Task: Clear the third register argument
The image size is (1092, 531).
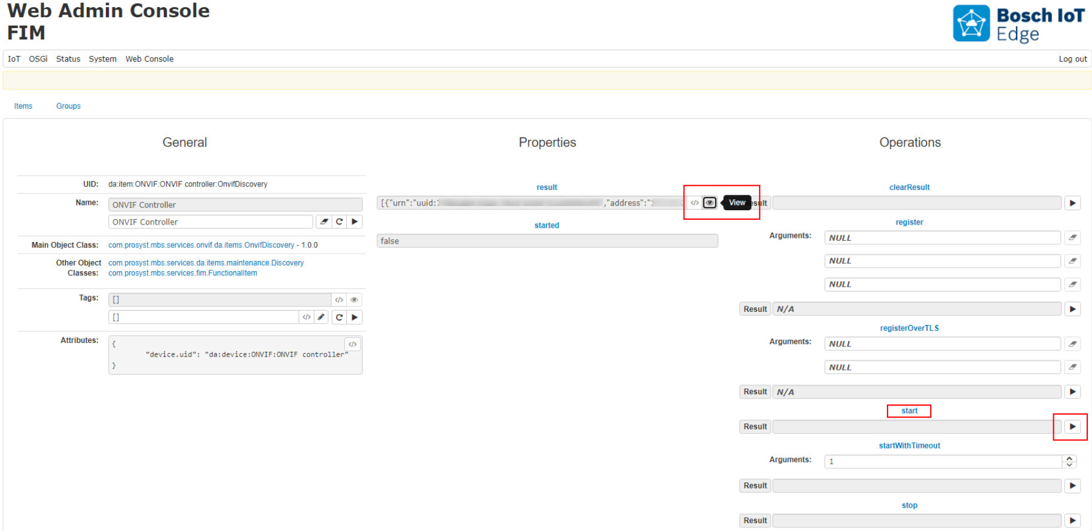Action: [x=1073, y=284]
